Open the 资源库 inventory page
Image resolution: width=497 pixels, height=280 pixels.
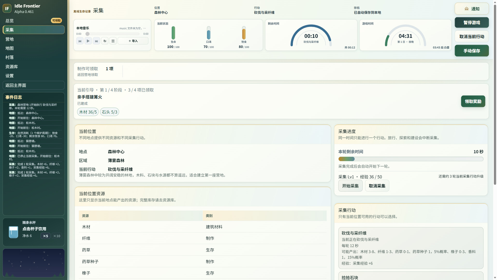(x=34, y=67)
